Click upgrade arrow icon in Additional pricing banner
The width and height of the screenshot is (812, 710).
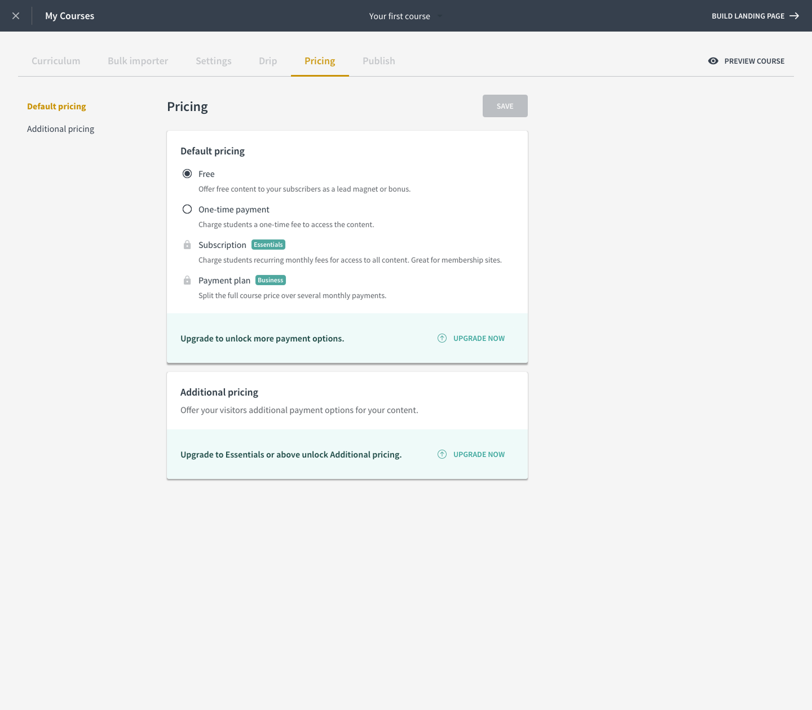442,454
